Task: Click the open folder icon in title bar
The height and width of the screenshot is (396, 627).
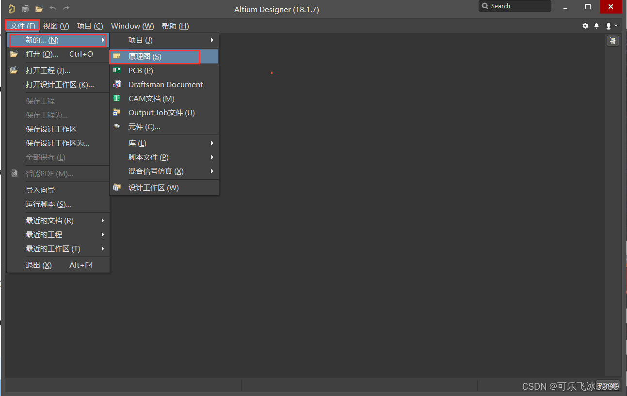Action: click(x=39, y=9)
